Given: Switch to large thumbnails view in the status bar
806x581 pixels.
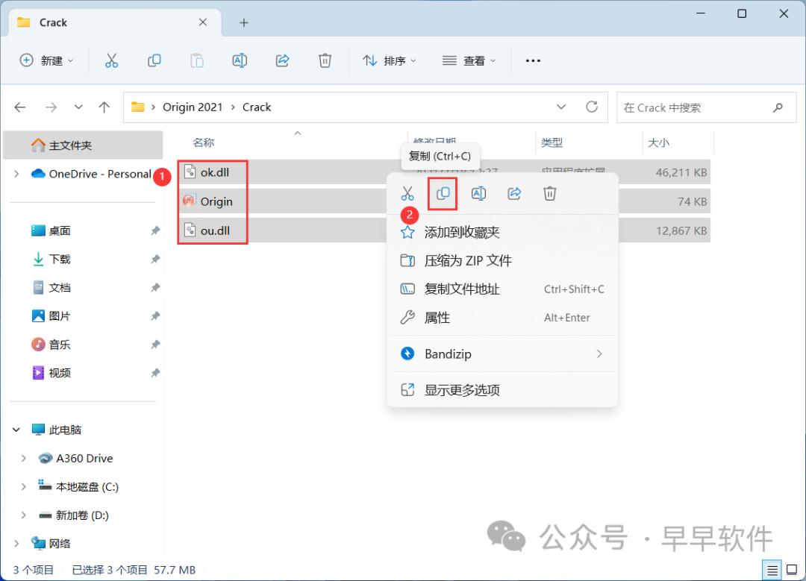Looking at the screenshot, I should pos(790,569).
